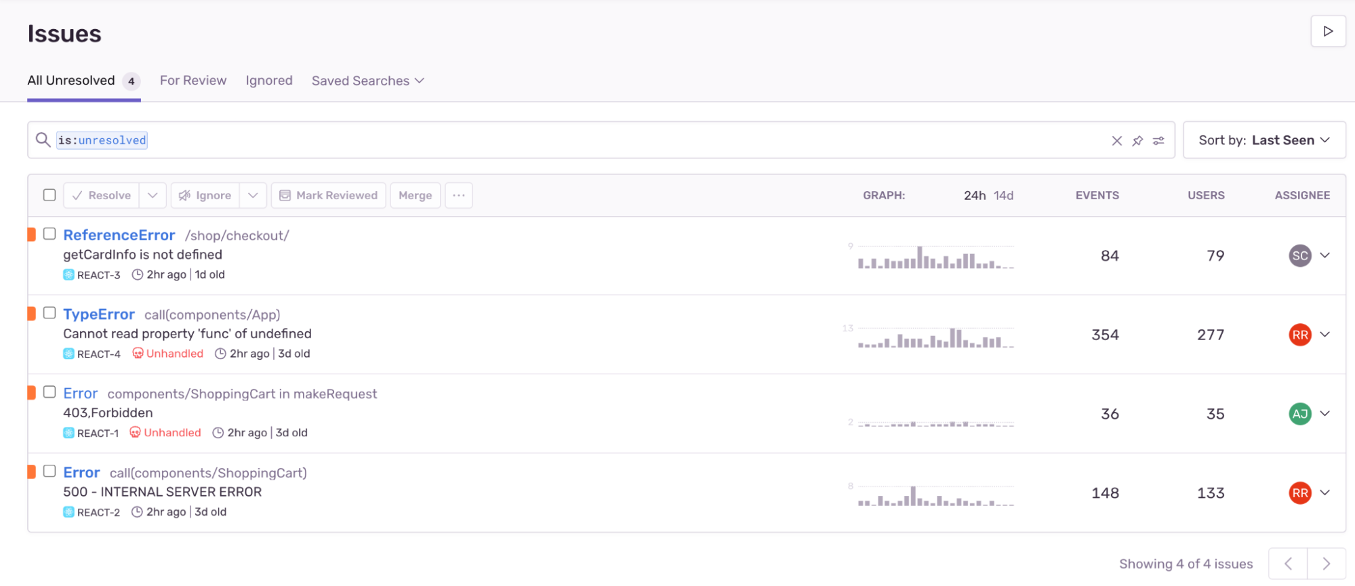Switch to the For Review tab
Screen dimensions: 1355x586
(x=193, y=81)
